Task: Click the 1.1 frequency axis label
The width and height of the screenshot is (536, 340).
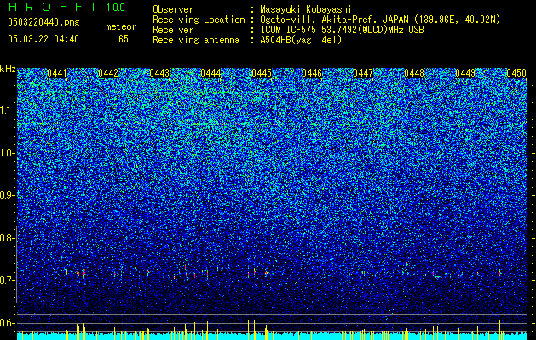Action: pyautogui.click(x=7, y=110)
